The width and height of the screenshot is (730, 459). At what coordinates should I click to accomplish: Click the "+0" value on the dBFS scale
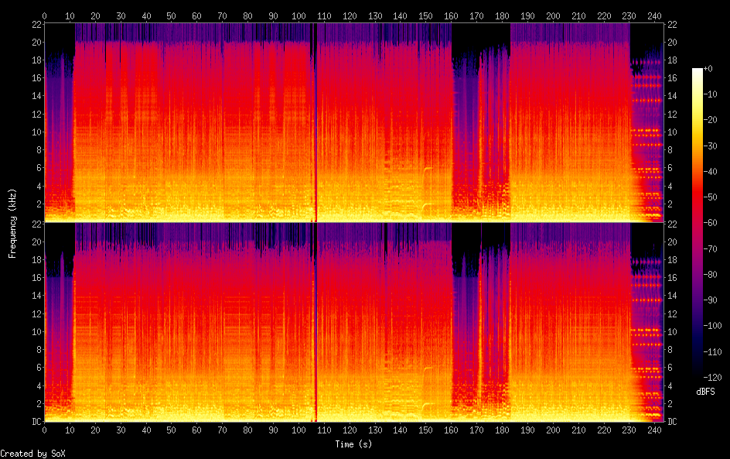click(x=708, y=68)
